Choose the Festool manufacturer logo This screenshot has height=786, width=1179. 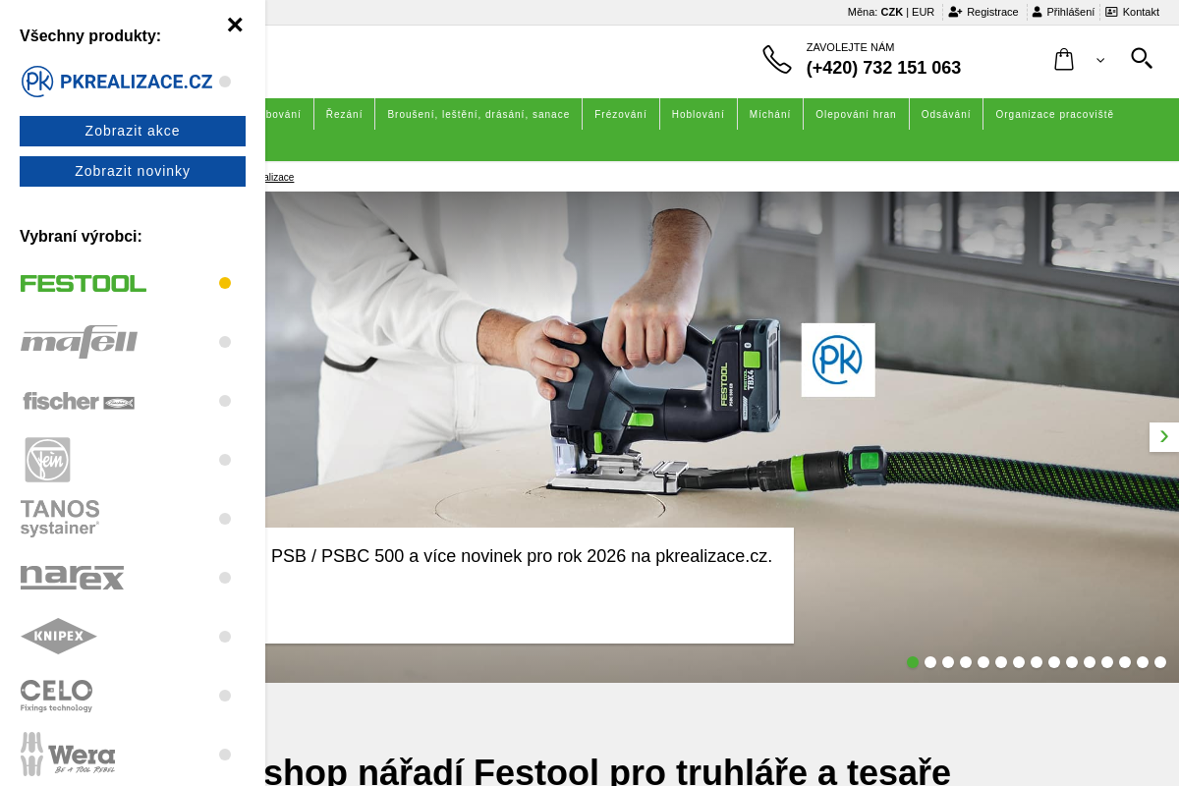84,283
